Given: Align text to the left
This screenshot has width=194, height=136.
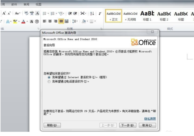Looking at the screenshot, I should tap(44, 21).
